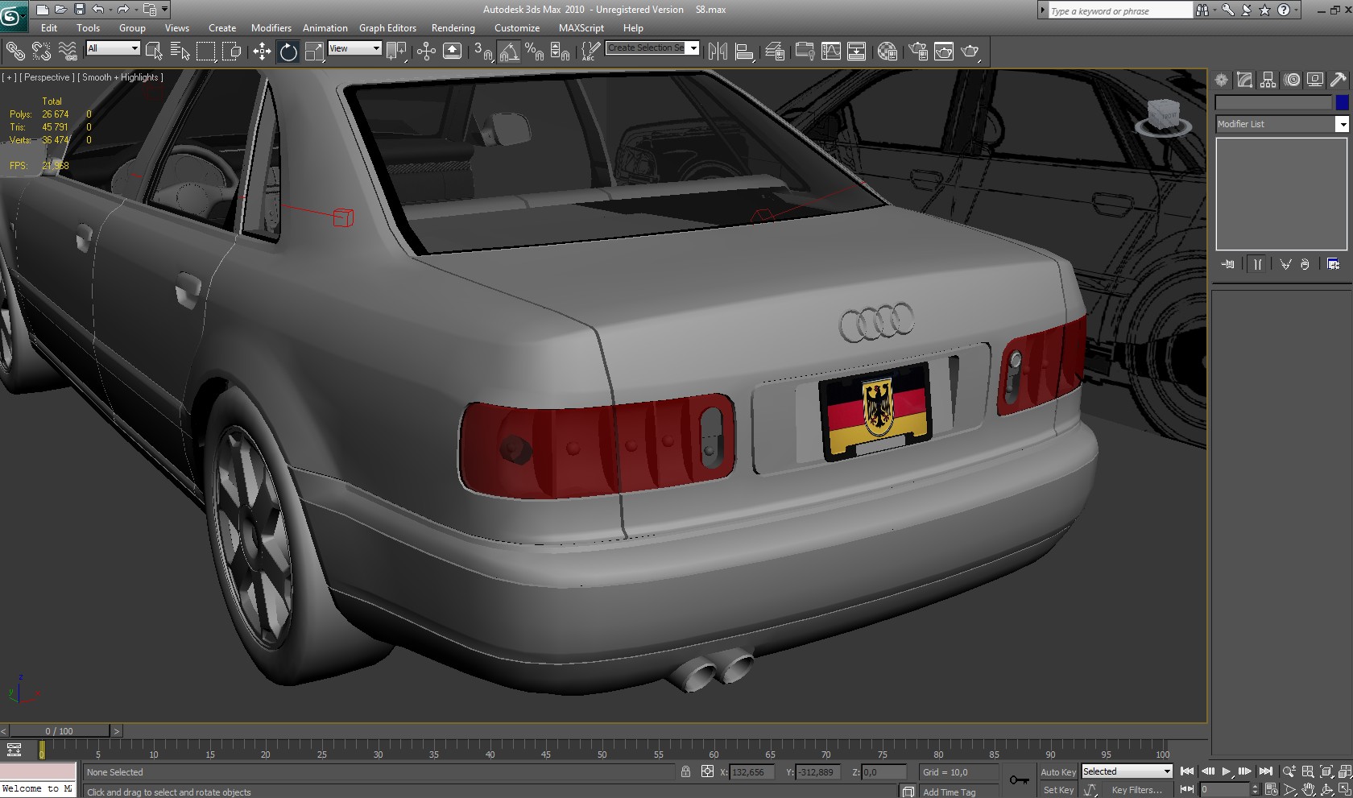This screenshot has width=1353, height=798.
Task: Open the Rendering menu
Action: click(453, 28)
